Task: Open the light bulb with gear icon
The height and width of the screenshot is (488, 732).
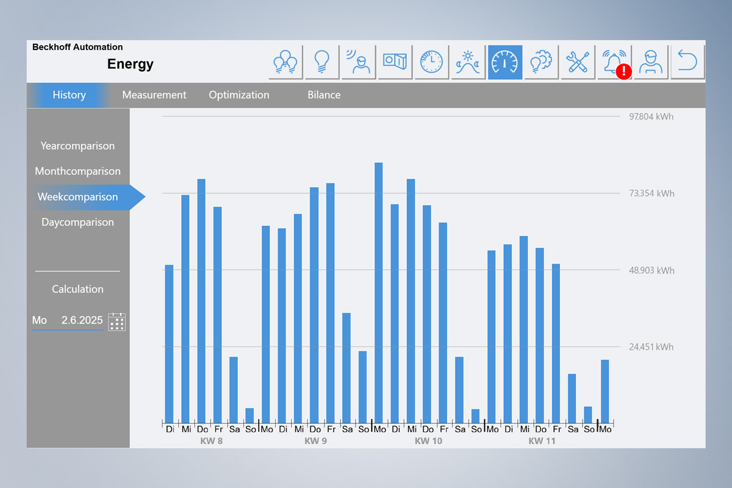Action: [x=541, y=62]
